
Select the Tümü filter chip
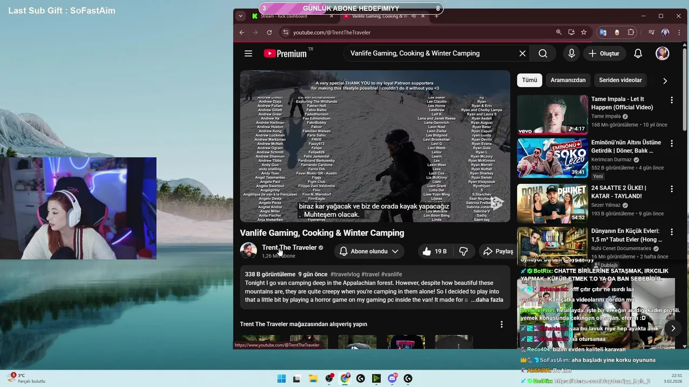pos(530,80)
